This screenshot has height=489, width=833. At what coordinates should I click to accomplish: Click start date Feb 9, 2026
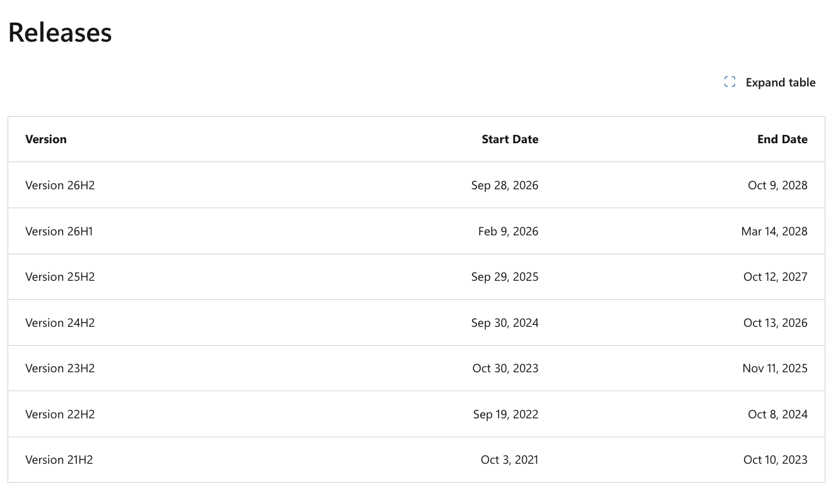508,232
